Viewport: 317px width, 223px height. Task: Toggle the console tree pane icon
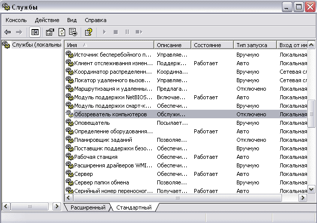click(35, 32)
